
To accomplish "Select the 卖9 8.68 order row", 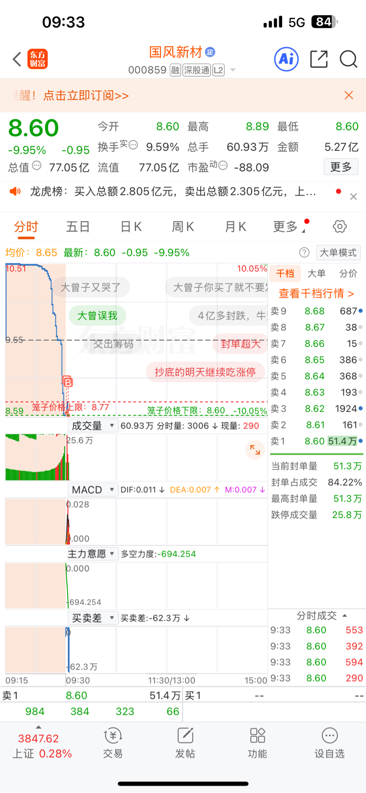I will coord(316,311).
